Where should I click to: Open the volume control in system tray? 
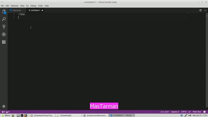click(190, 115)
